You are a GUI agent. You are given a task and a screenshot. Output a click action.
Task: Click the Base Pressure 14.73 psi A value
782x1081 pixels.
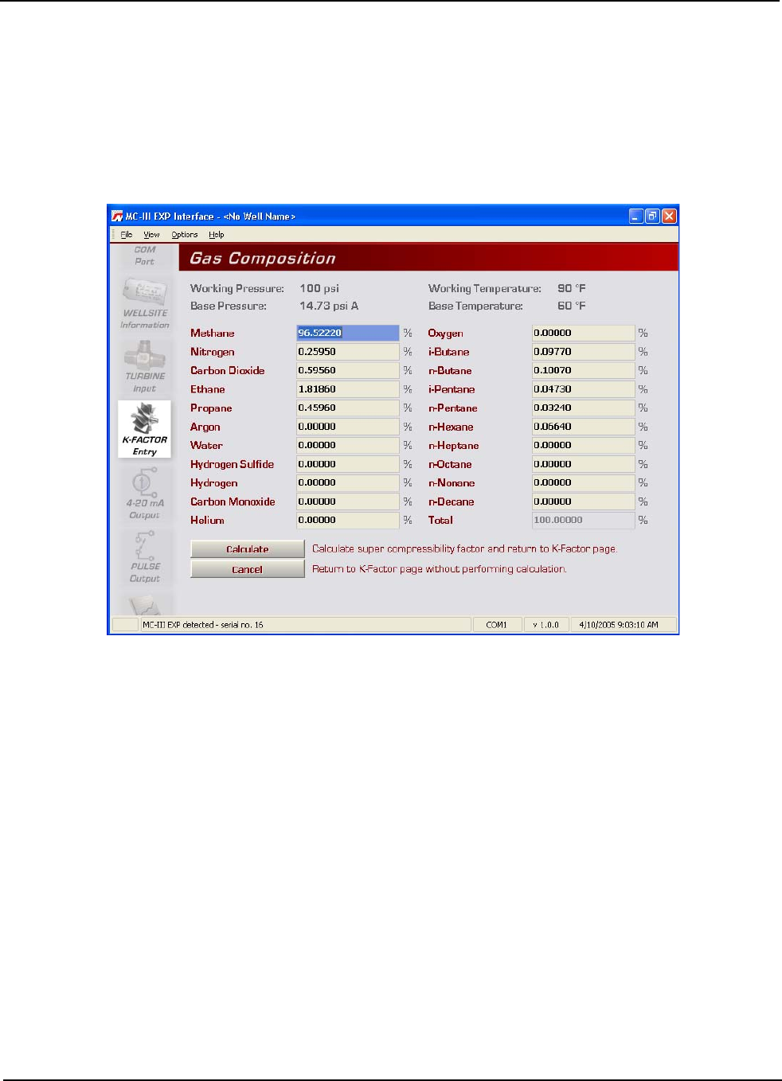329,306
